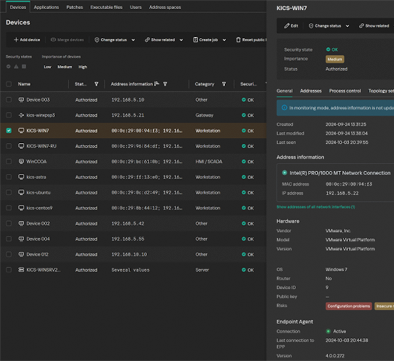This screenshot has height=361, width=394.
Task: Check the WinCCOA row checkbox
Action: (9, 161)
